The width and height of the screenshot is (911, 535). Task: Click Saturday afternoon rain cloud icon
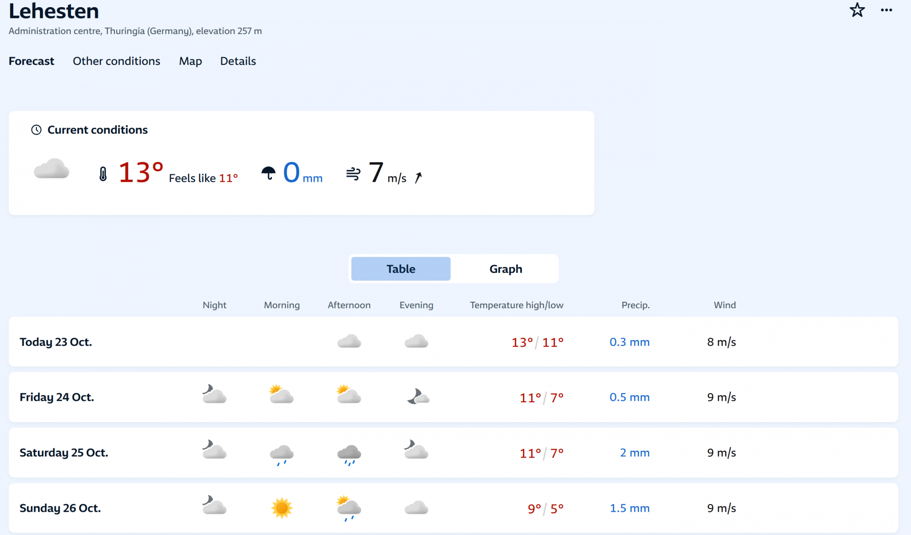coord(349,454)
